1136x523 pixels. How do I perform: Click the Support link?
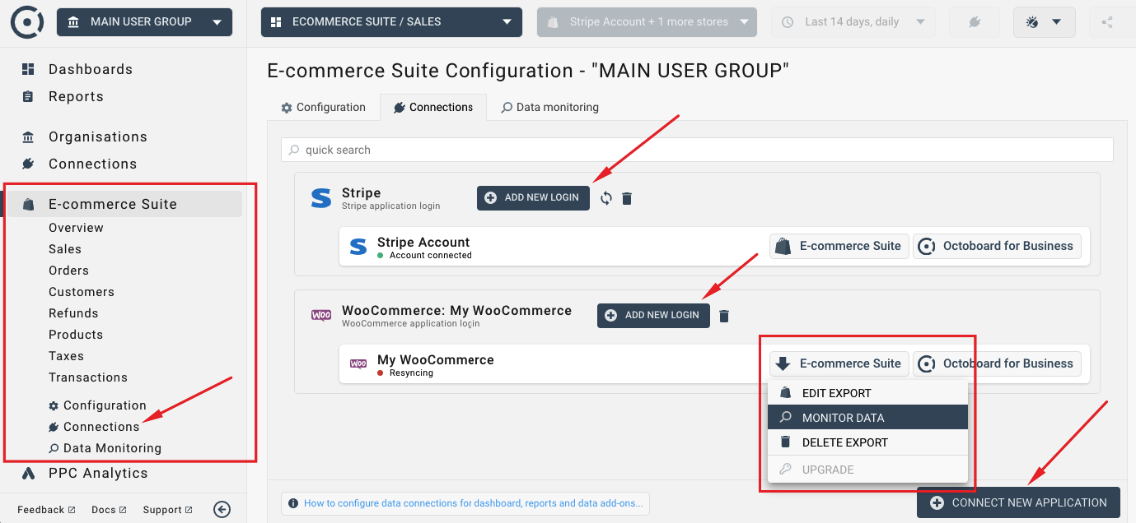[x=167, y=510]
